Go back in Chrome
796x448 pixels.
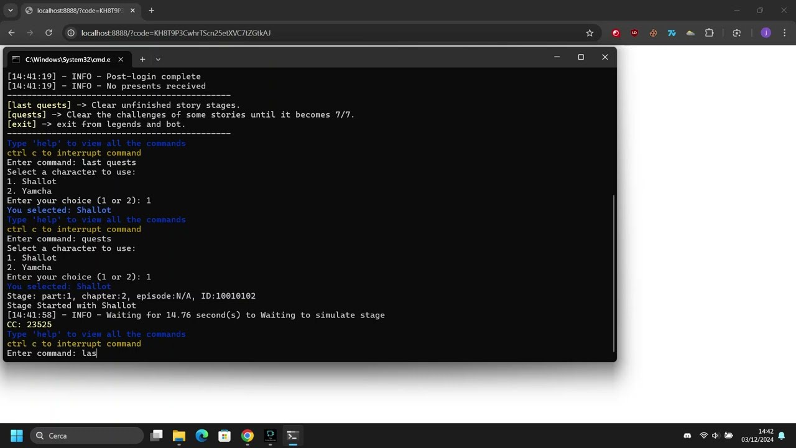point(11,33)
